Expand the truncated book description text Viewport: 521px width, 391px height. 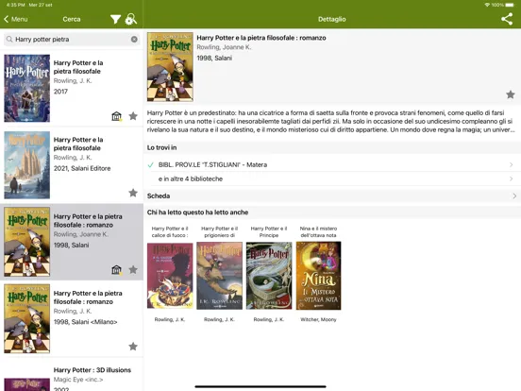[331, 121]
